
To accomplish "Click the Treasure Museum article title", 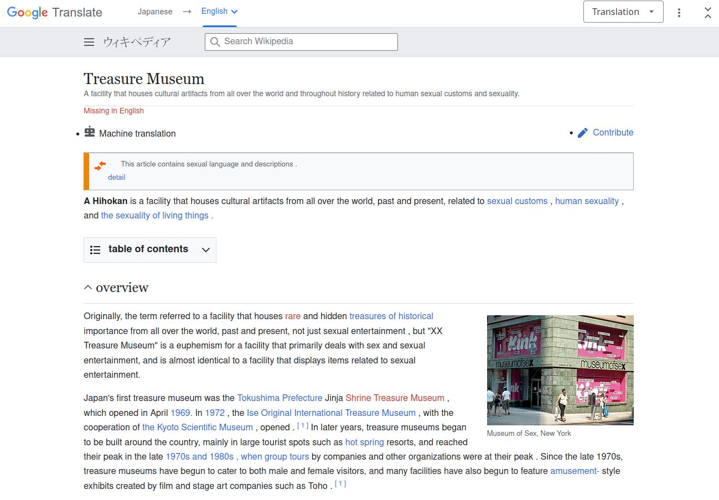I will pyautogui.click(x=144, y=79).
